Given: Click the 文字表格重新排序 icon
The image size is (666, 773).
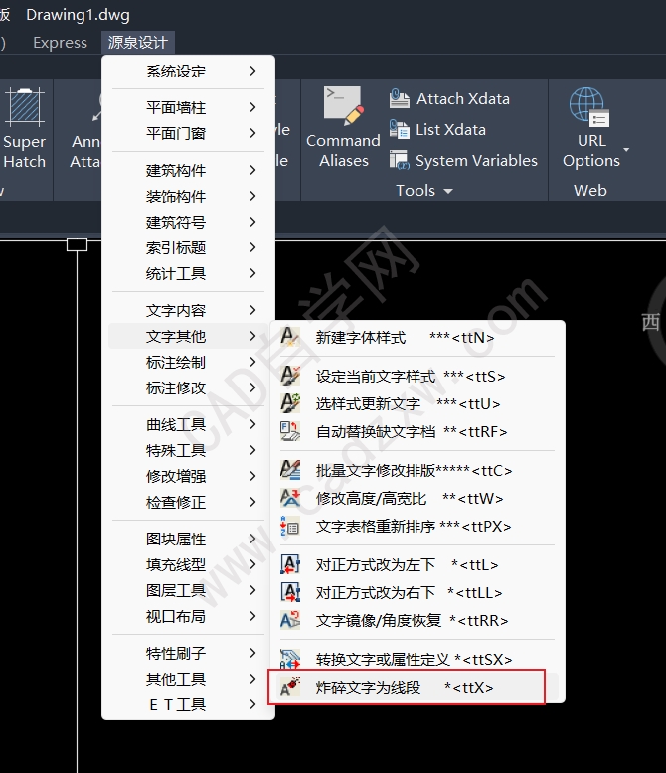Looking at the screenshot, I should click(x=290, y=526).
